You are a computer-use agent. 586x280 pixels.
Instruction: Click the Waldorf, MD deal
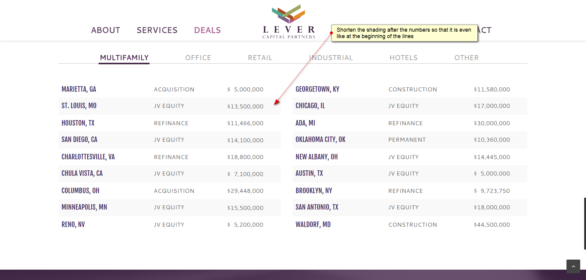click(x=313, y=225)
